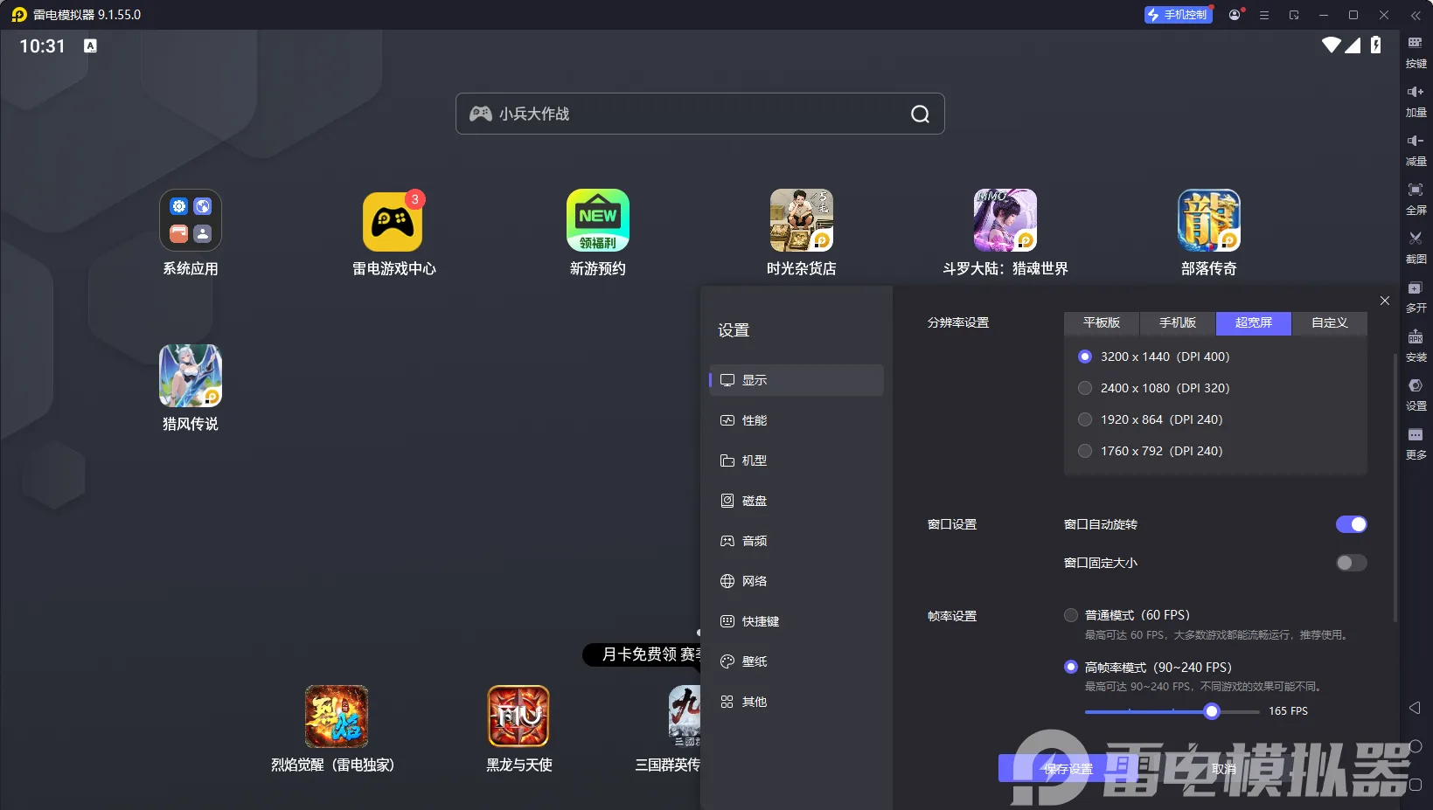
Task: Open the 系统应用 folder
Action: tap(191, 233)
